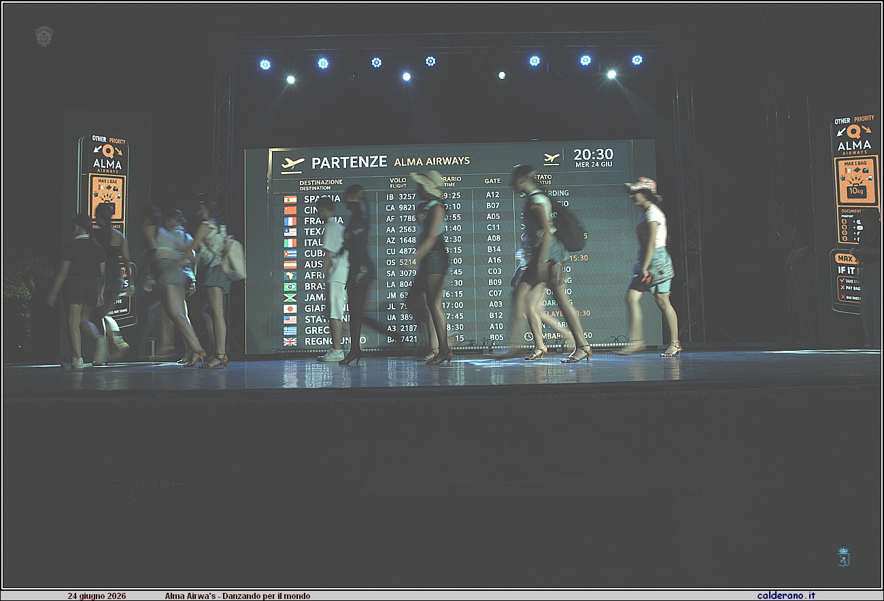Viewport: 884px width, 601px height.
Task: Click "ALMA AIRWAYS" beside the PARTENZE heading
Action: coord(432,161)
